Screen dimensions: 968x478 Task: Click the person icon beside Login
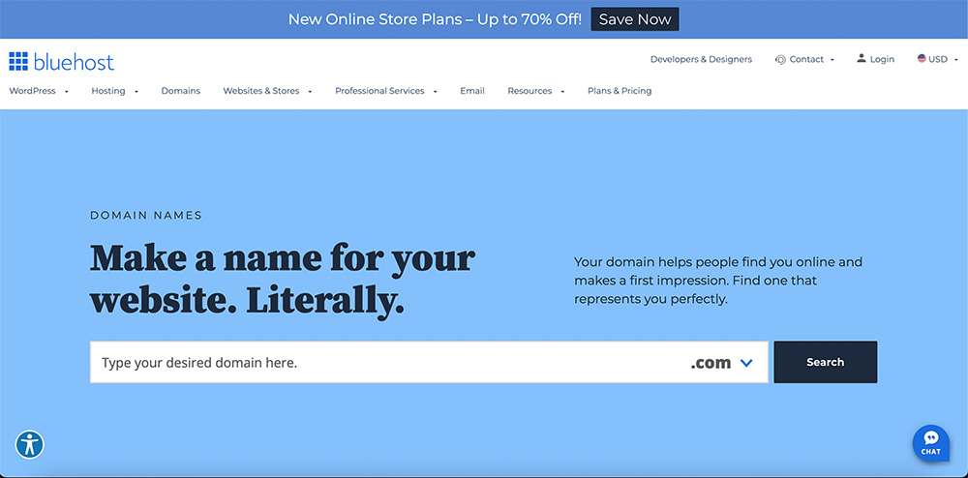pyautogui.click(x=862, y=59)
